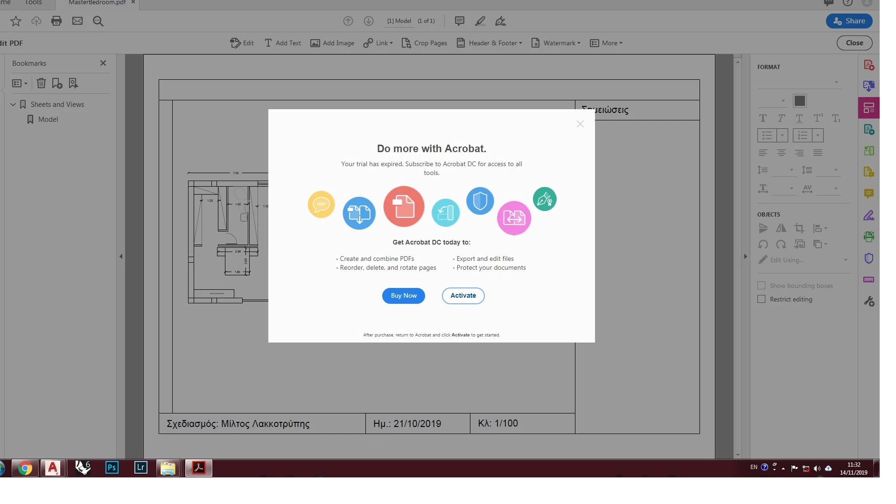
Task: Collapse the Sheets and Views bookmark
Action: [x=13, y=105]
